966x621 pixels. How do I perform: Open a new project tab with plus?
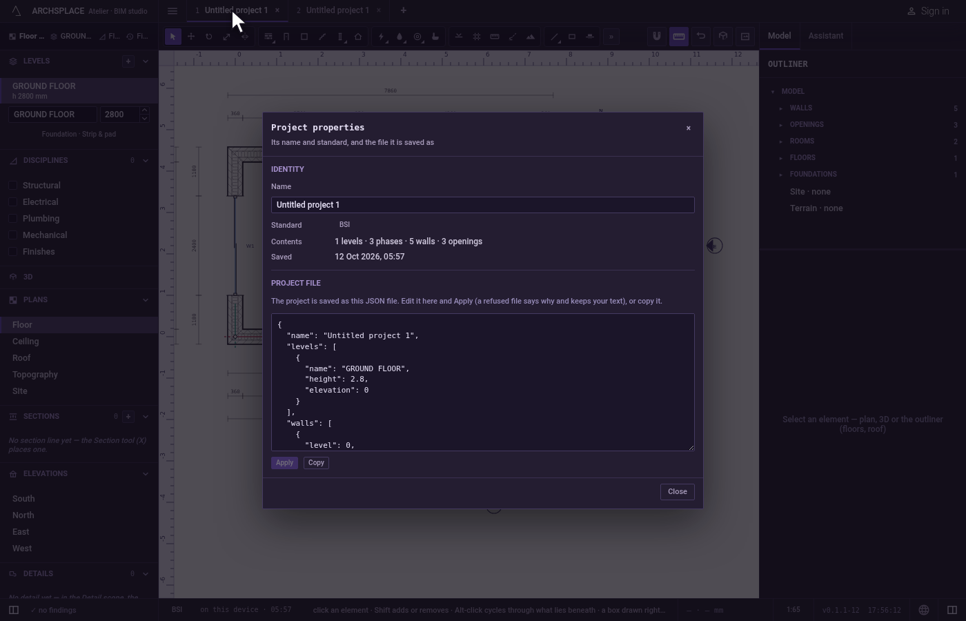click(x=404, y=10)
